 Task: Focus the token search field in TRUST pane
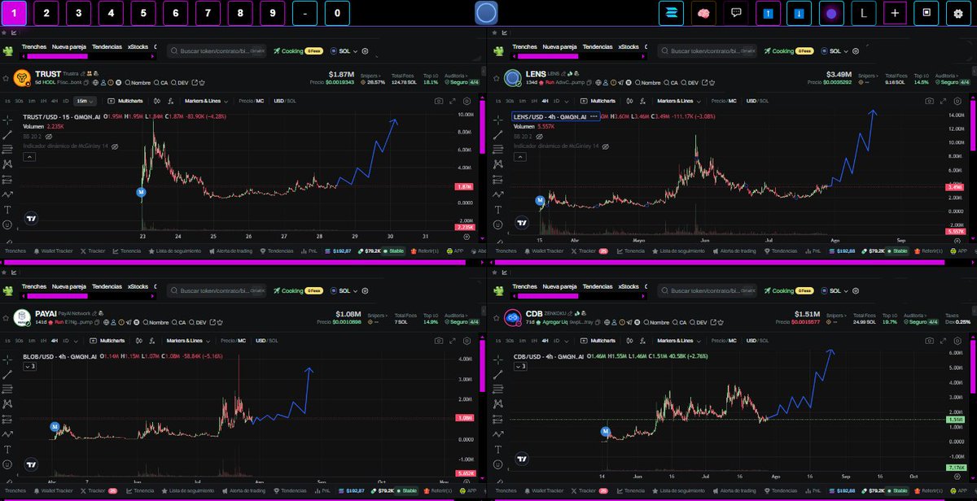(x=218, y=50)
